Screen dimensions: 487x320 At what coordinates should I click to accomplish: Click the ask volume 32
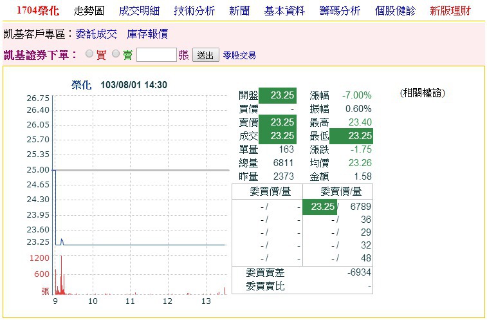(366, 245)
